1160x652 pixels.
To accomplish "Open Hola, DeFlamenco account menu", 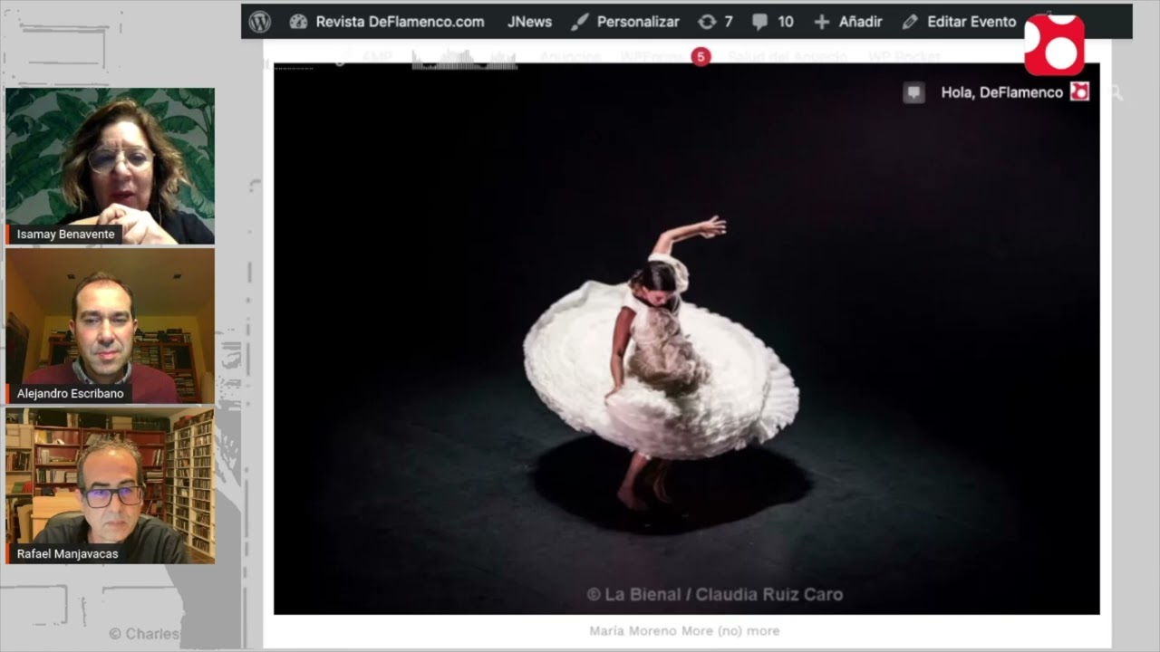I will [x=1001, y=92].
